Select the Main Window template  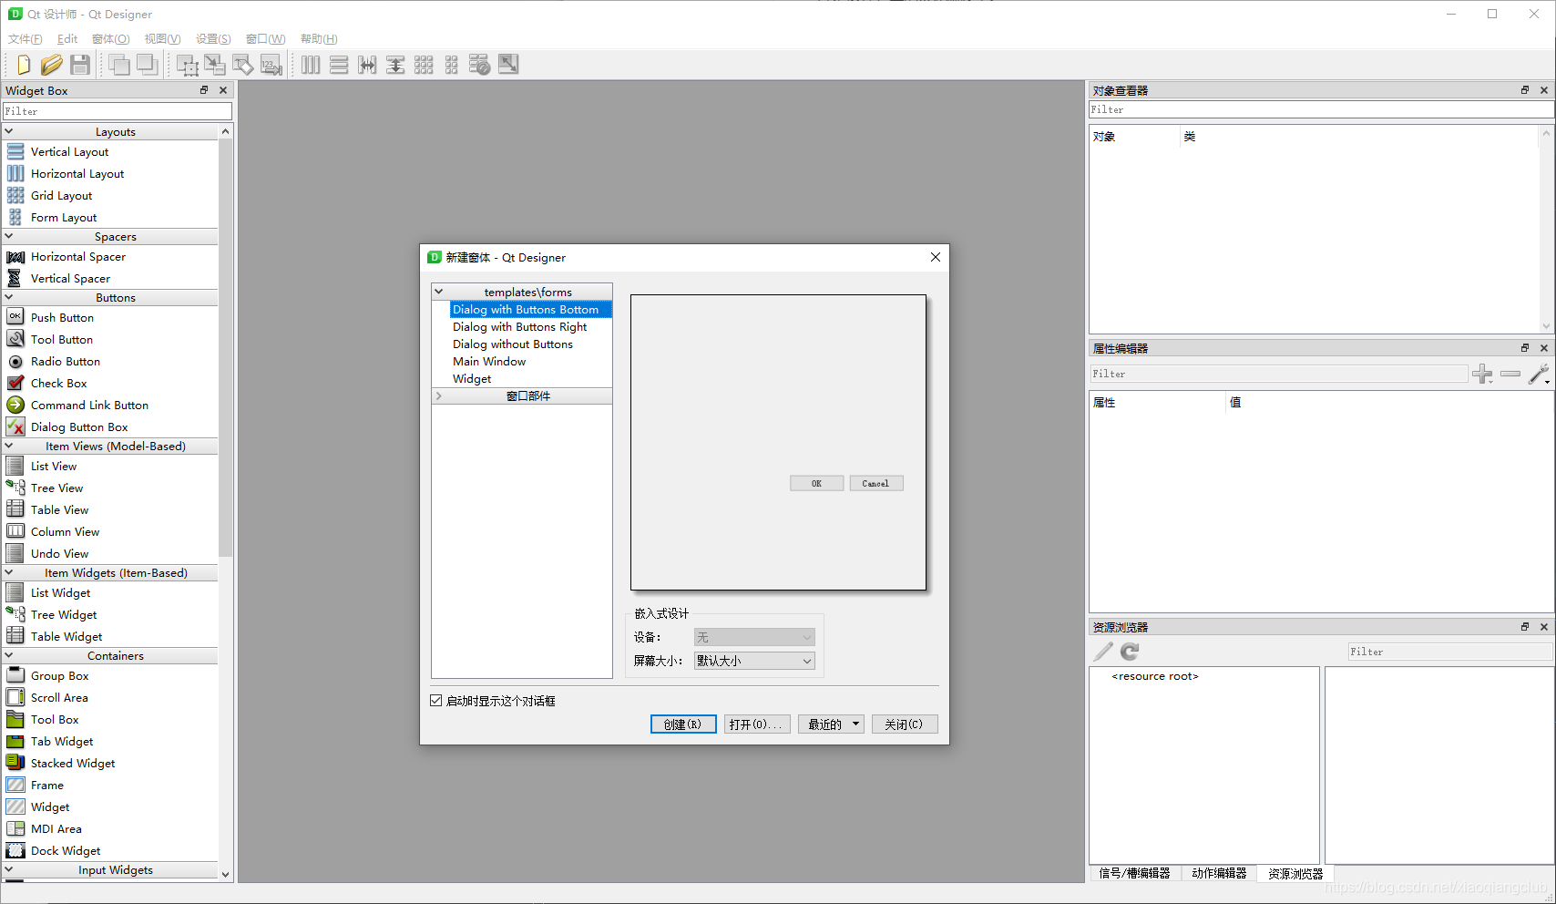click(x=489, y=361)
